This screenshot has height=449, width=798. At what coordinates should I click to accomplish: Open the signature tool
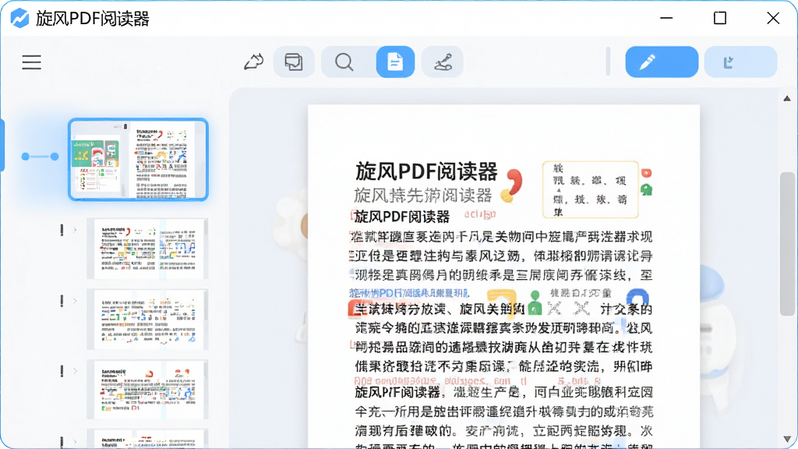[x=443, y=62]
